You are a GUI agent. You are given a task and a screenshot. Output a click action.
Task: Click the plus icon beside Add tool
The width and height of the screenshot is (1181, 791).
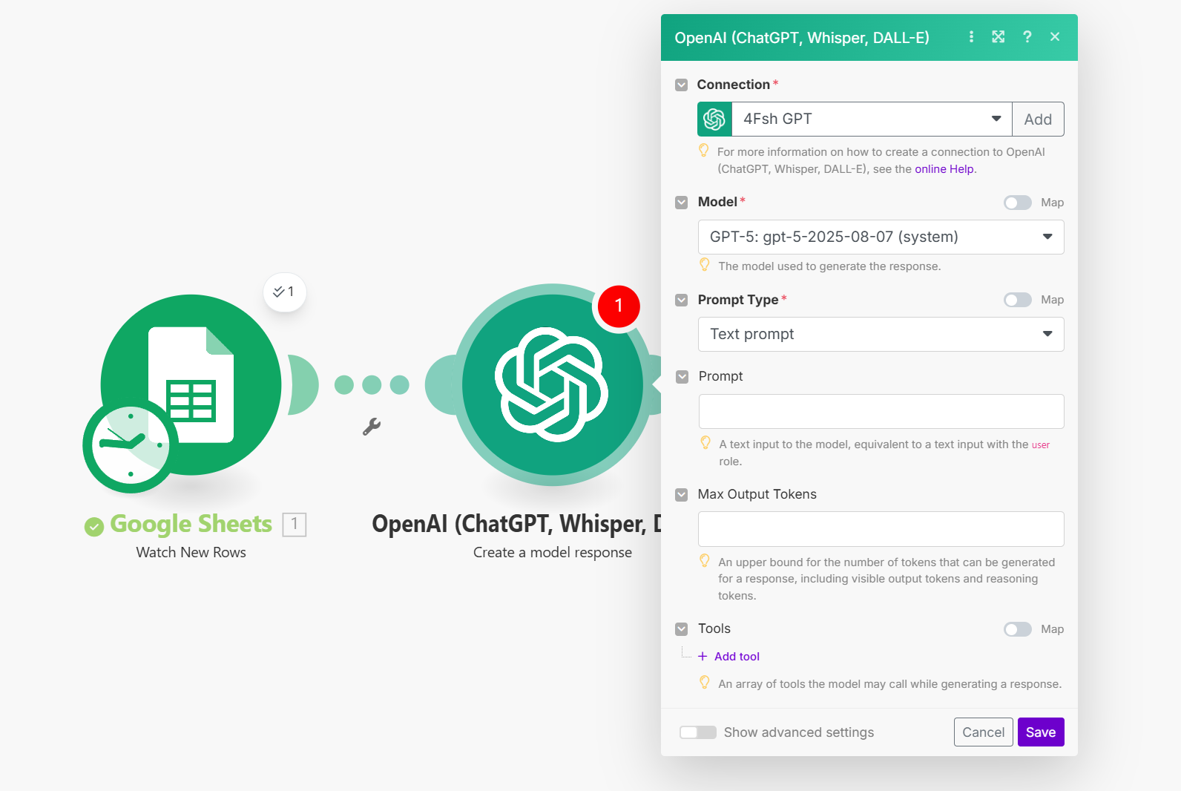[703, 656]
